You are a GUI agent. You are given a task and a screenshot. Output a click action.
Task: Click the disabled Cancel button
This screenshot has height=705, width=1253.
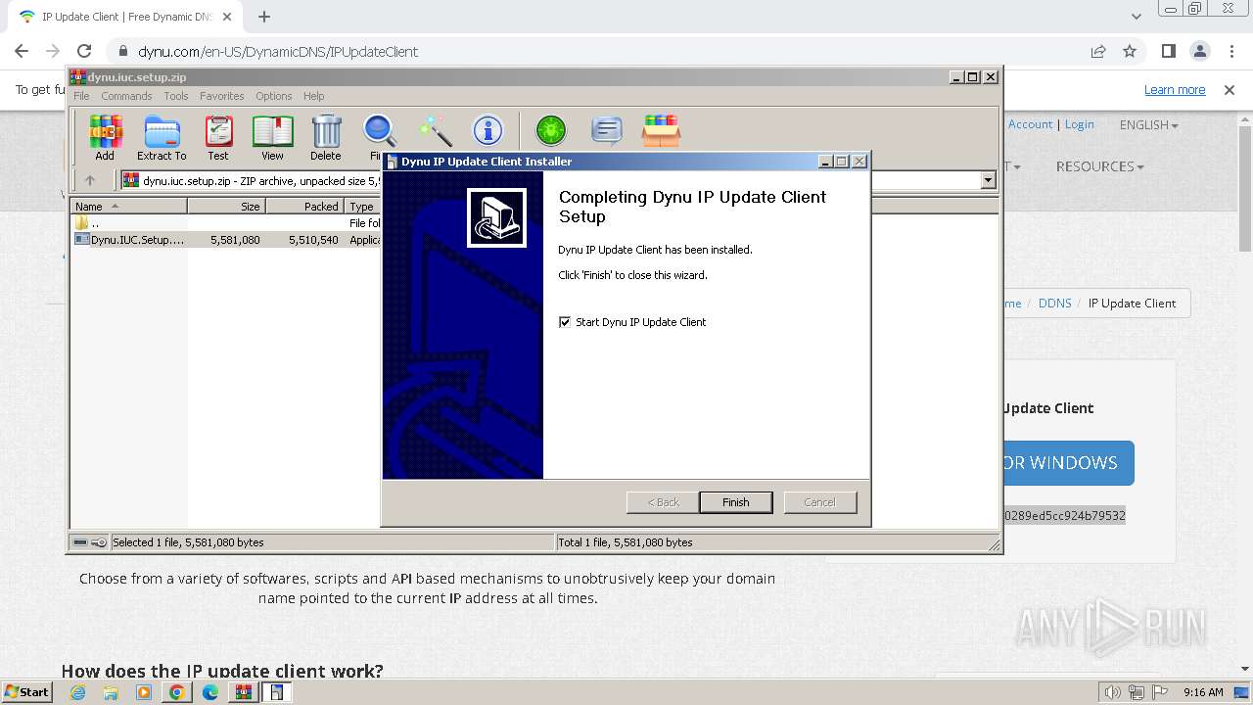pos(820,502)
